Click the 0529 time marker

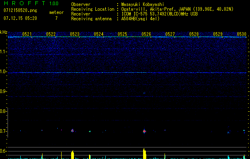coord(218,34)
